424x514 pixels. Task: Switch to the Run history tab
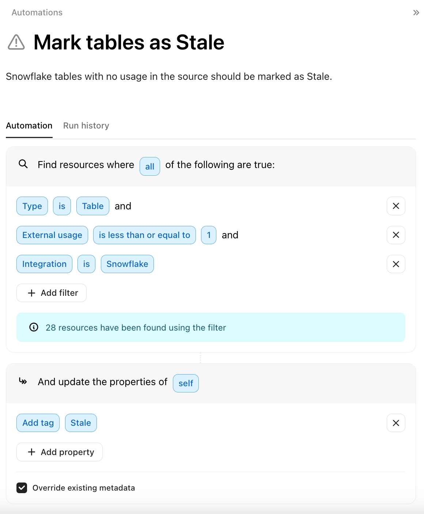pos(86,126)
